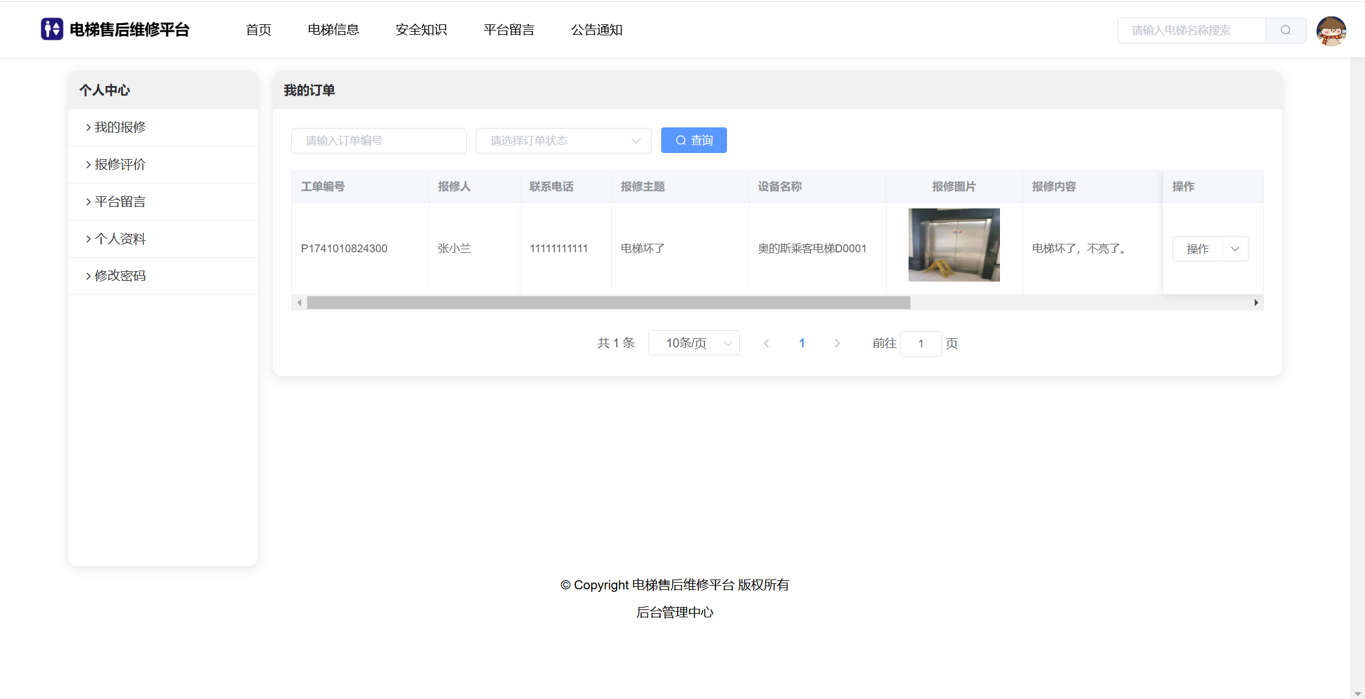This screenshot has width=1365, height=699.
Task: Open the user avatar menu
Action: (1331, 30)
